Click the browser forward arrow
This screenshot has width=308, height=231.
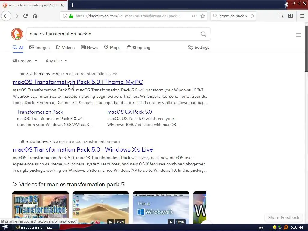coord(16,16)
